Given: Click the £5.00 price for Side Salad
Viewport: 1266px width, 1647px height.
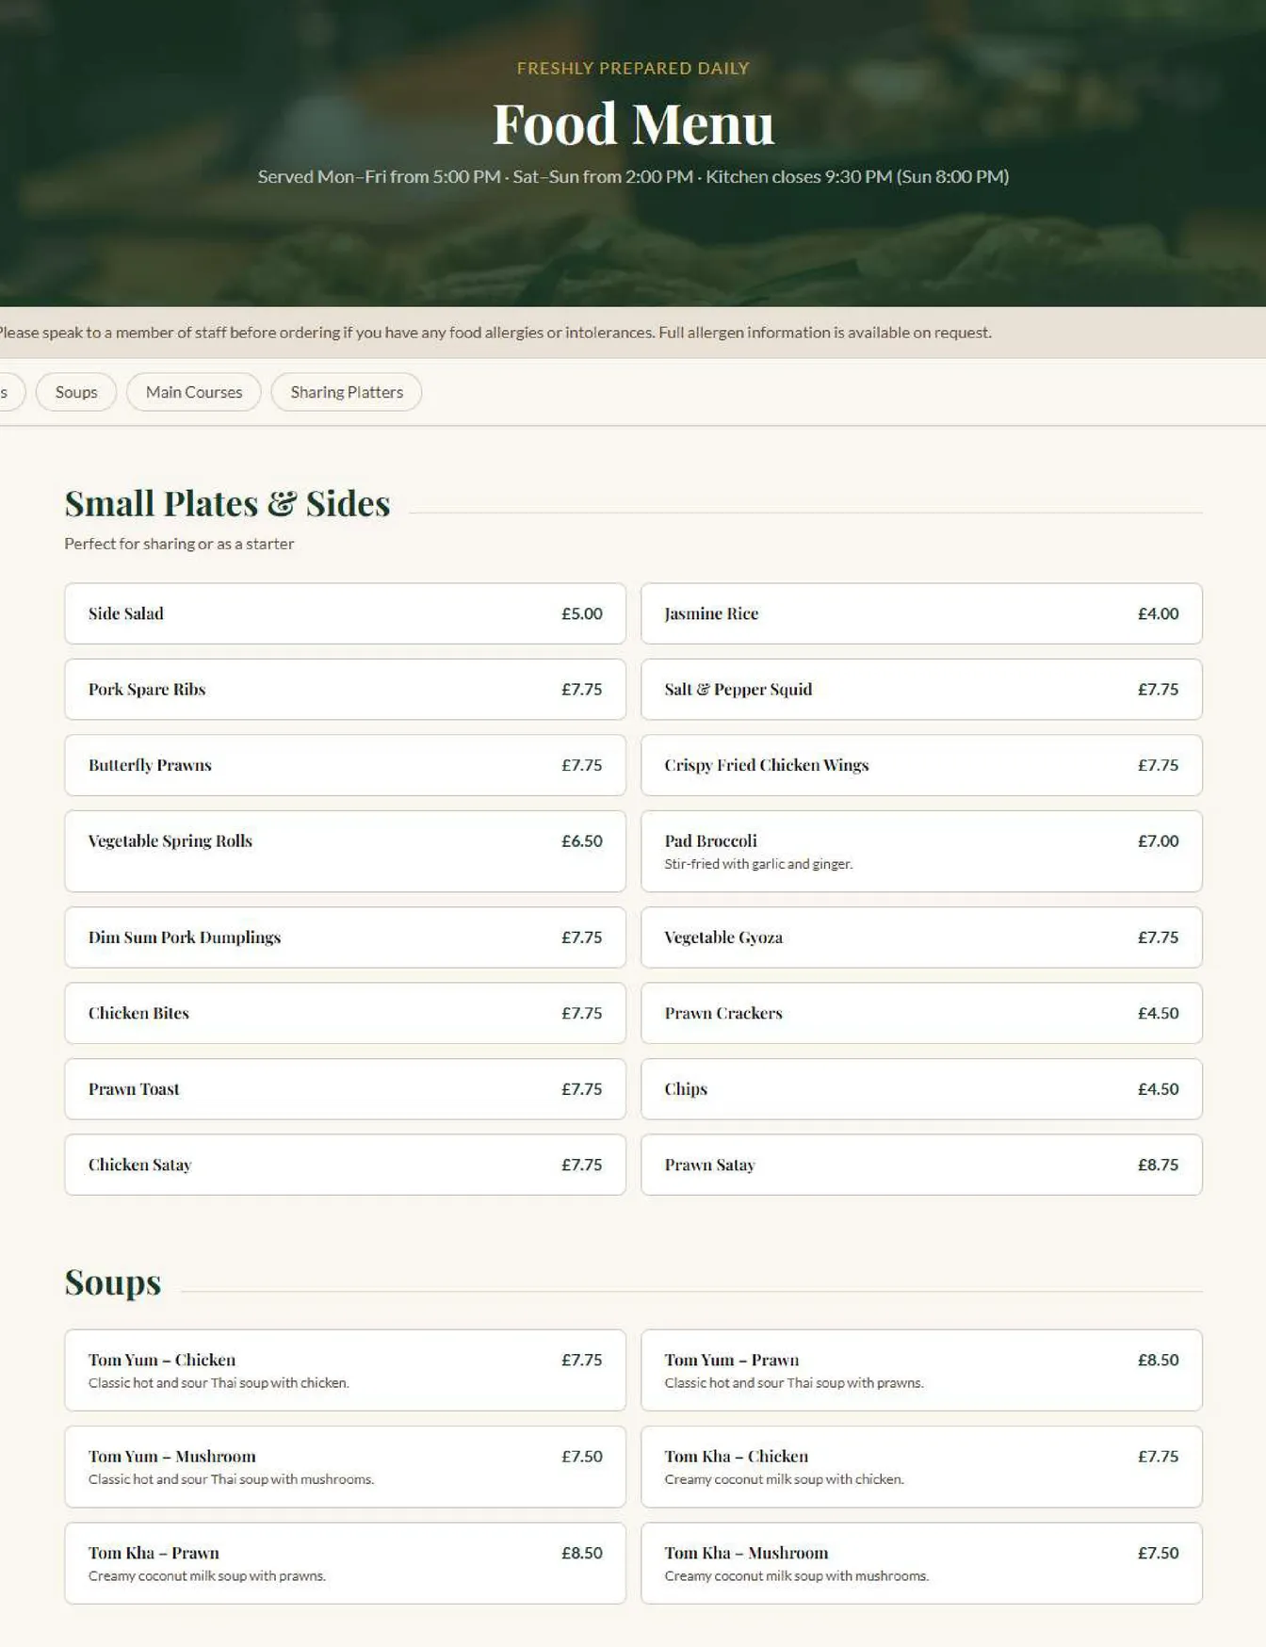Looking at the screenshot, I should point(582,613).
